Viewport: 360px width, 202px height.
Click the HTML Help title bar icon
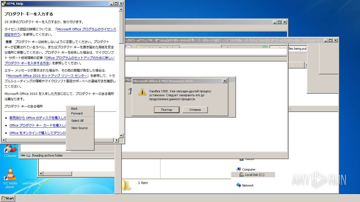(x=4, y=4)
